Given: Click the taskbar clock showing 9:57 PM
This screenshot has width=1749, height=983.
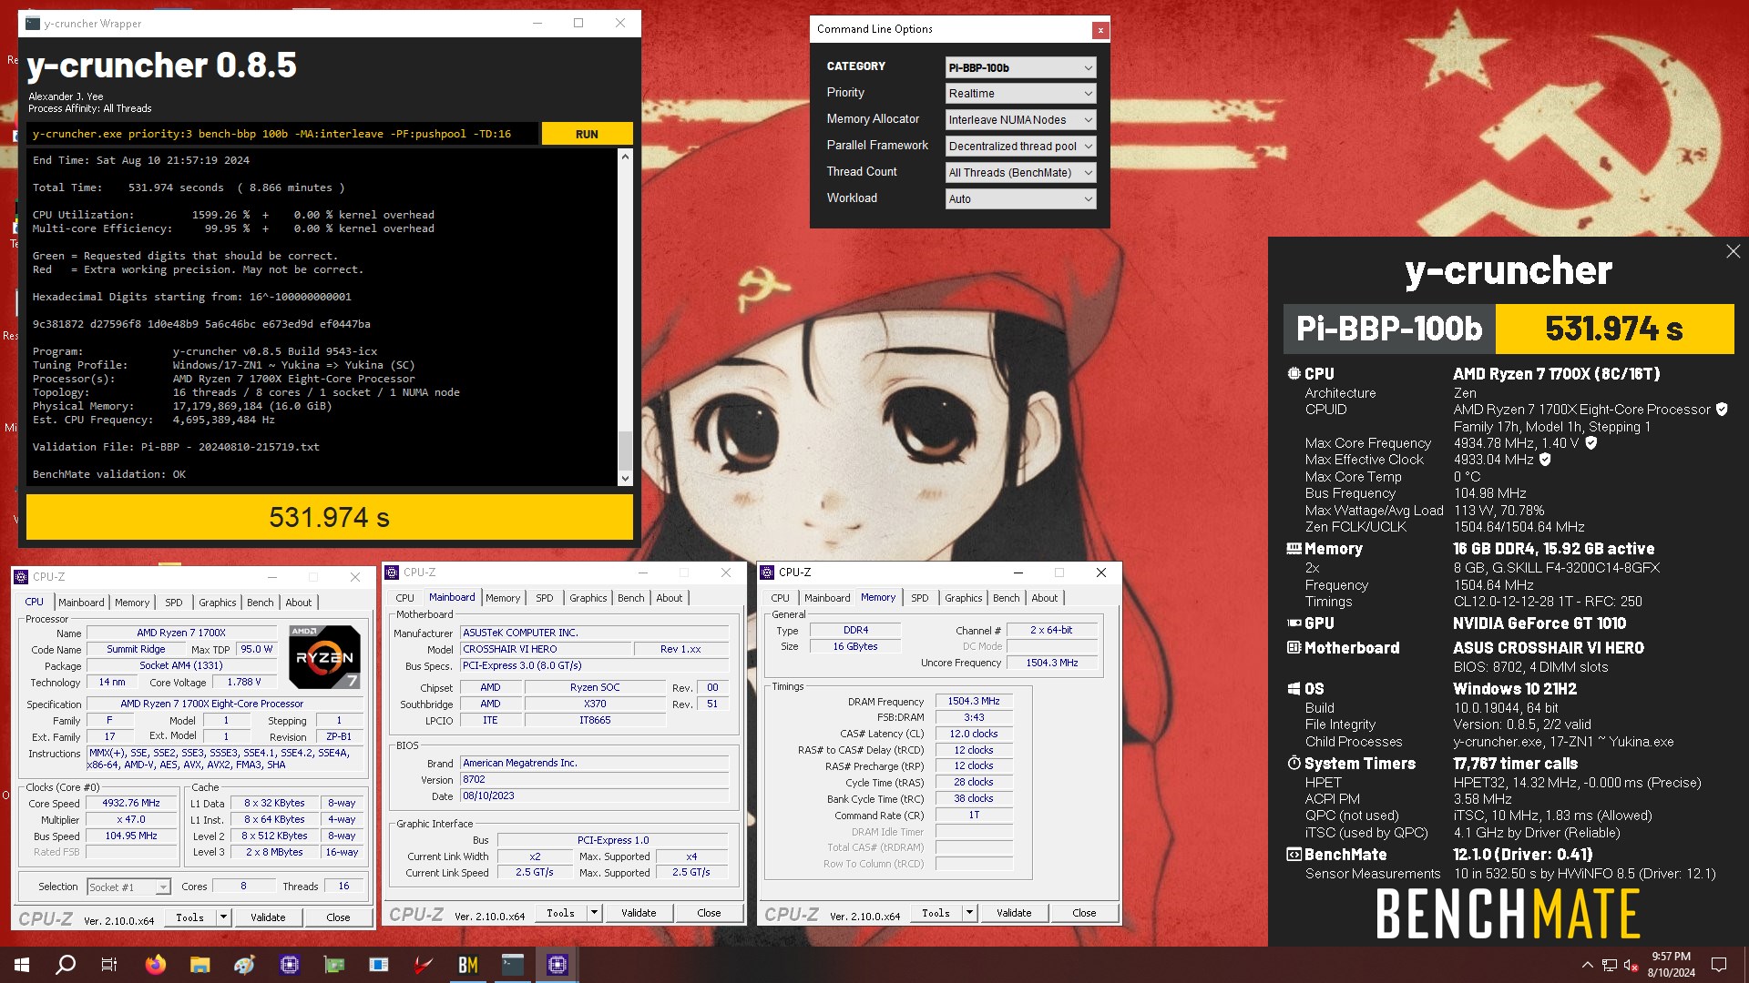Looking at the screenshot, I should pyautogui.click(x=1671, y=965).
